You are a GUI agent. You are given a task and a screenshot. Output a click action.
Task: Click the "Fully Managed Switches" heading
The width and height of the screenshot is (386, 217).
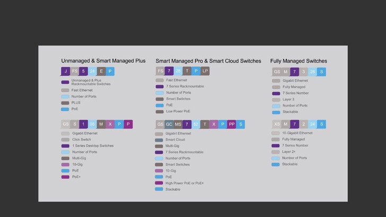point(299,61)
